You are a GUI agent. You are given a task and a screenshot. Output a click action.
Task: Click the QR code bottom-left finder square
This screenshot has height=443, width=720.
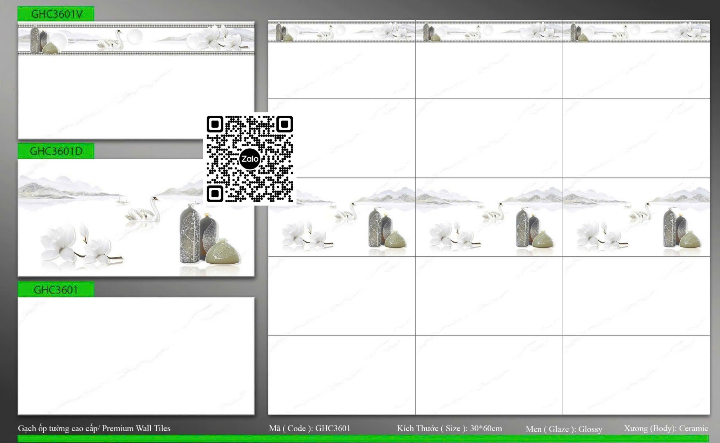point(215,194)
